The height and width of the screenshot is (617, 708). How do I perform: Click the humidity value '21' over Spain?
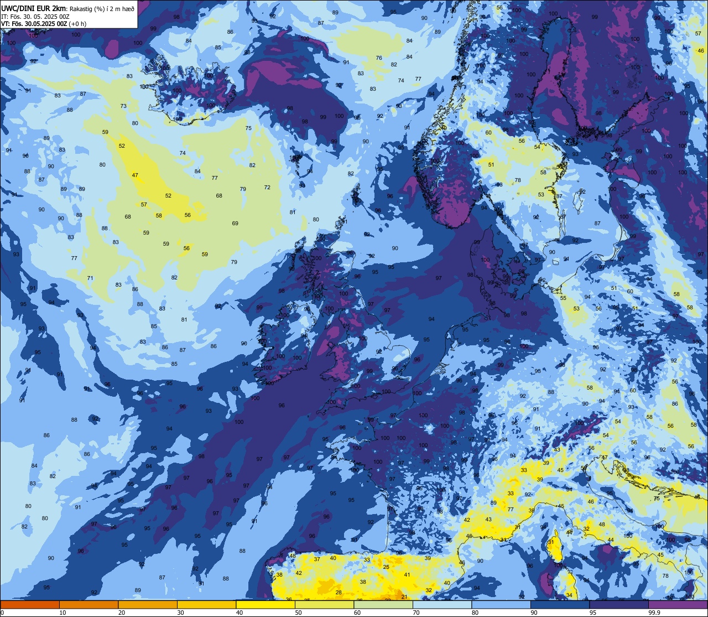tap(404, 597)
